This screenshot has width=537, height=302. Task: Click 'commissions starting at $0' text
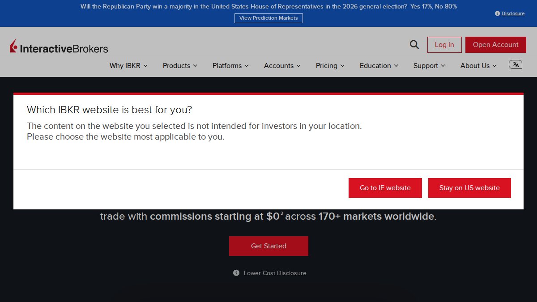214,217
